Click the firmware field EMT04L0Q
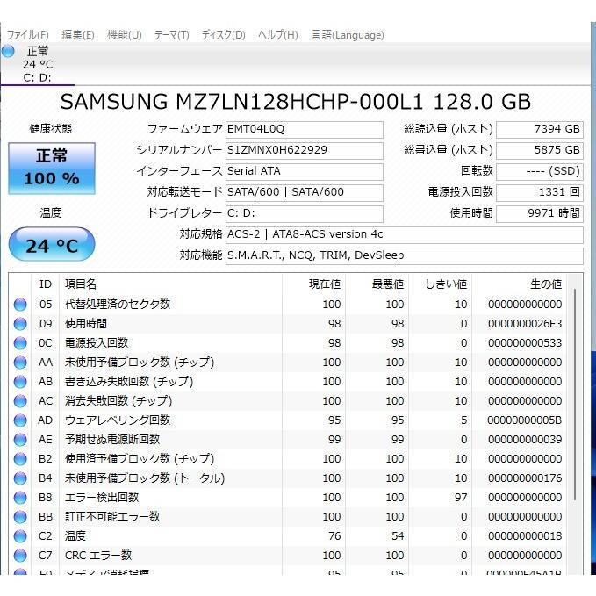596x596 pixels. pos(304,130)
